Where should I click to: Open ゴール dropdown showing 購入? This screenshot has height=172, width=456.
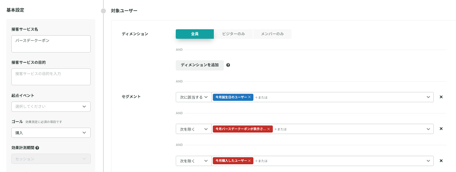pos(51,133)
